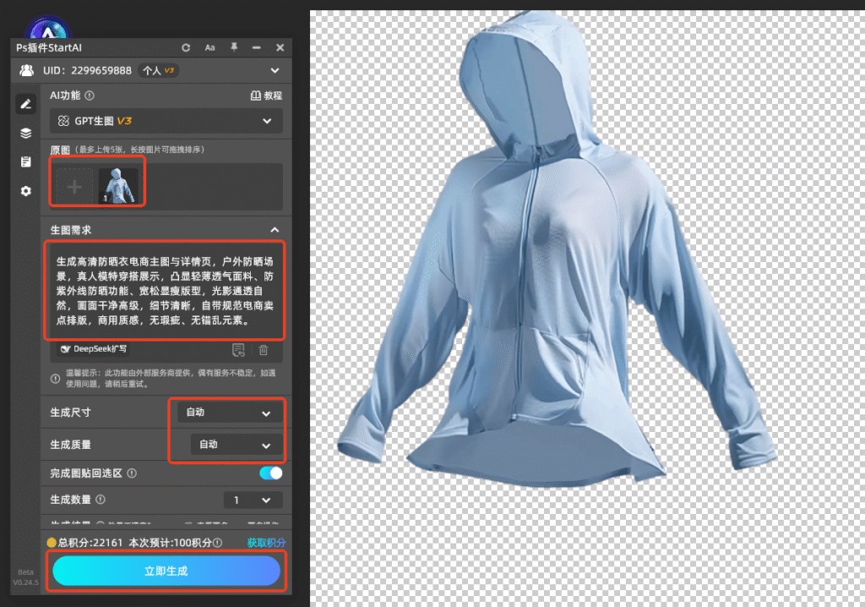Click the Aa font size icon
The height and width of the screenshot is (607, 865).
tap(209, 48)
